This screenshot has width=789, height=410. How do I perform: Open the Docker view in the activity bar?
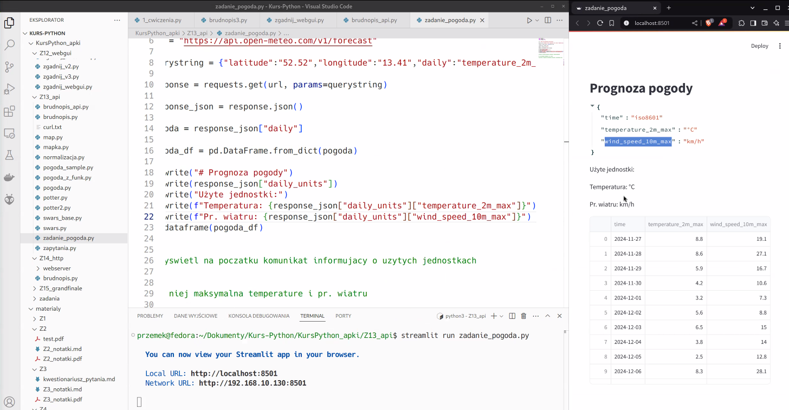(x=9, y=177)
